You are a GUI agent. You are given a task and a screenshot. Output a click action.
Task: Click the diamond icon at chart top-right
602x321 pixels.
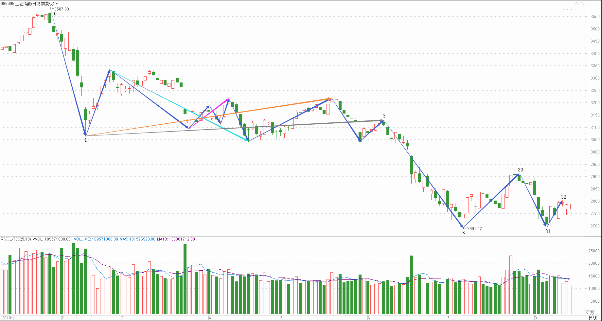coord(577,4)
